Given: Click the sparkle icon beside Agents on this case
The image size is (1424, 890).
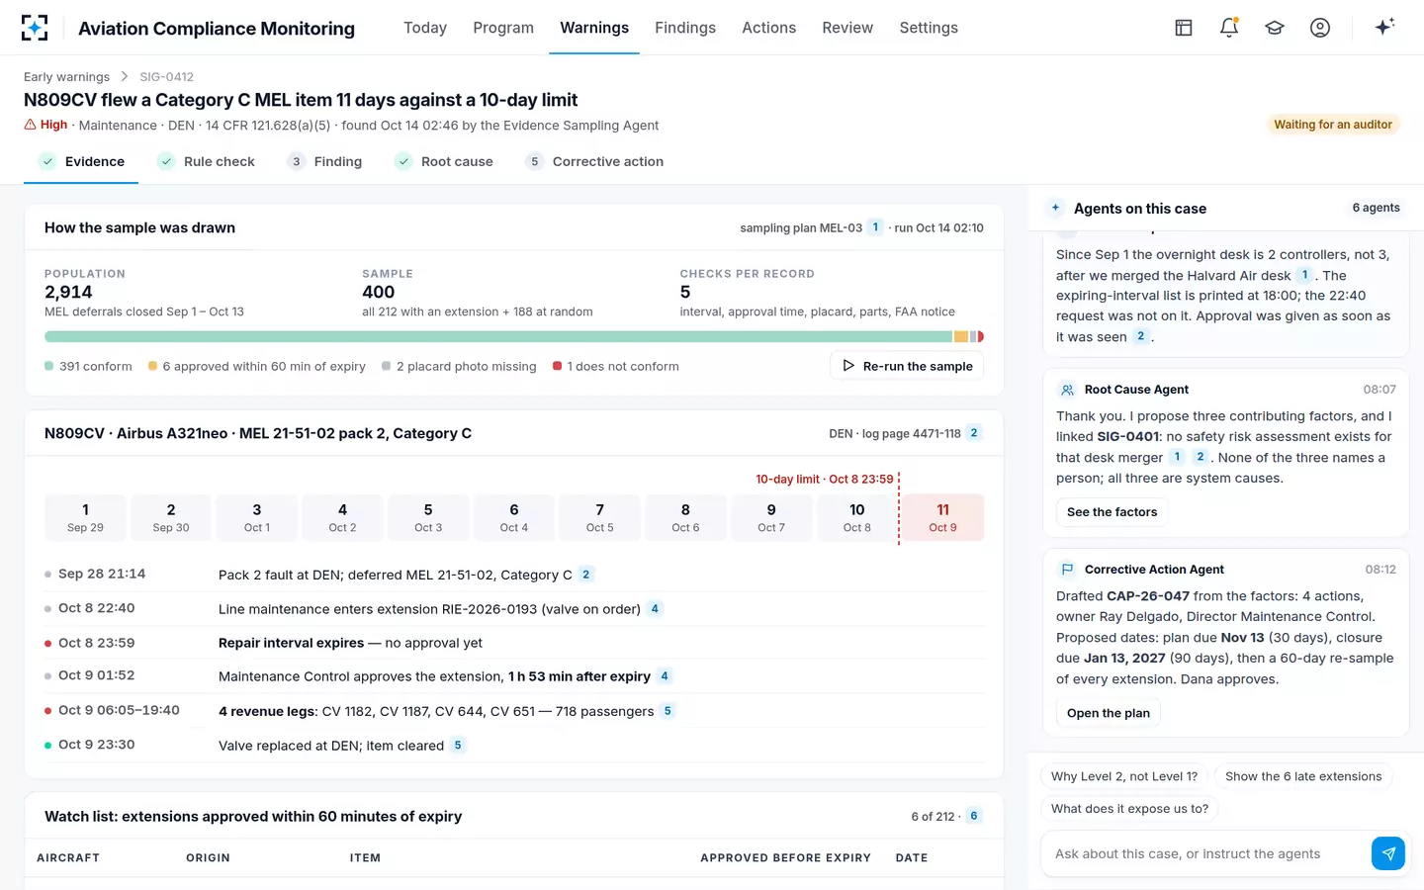Looking at the screenshot, I should click(1056, 208).
